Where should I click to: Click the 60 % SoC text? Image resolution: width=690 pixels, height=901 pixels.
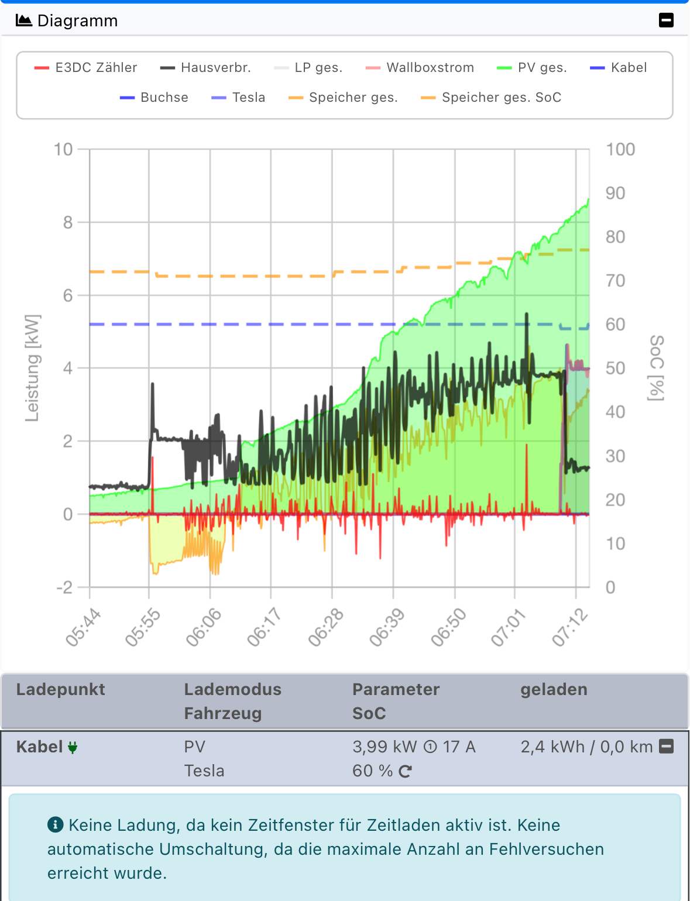point(372,771)
